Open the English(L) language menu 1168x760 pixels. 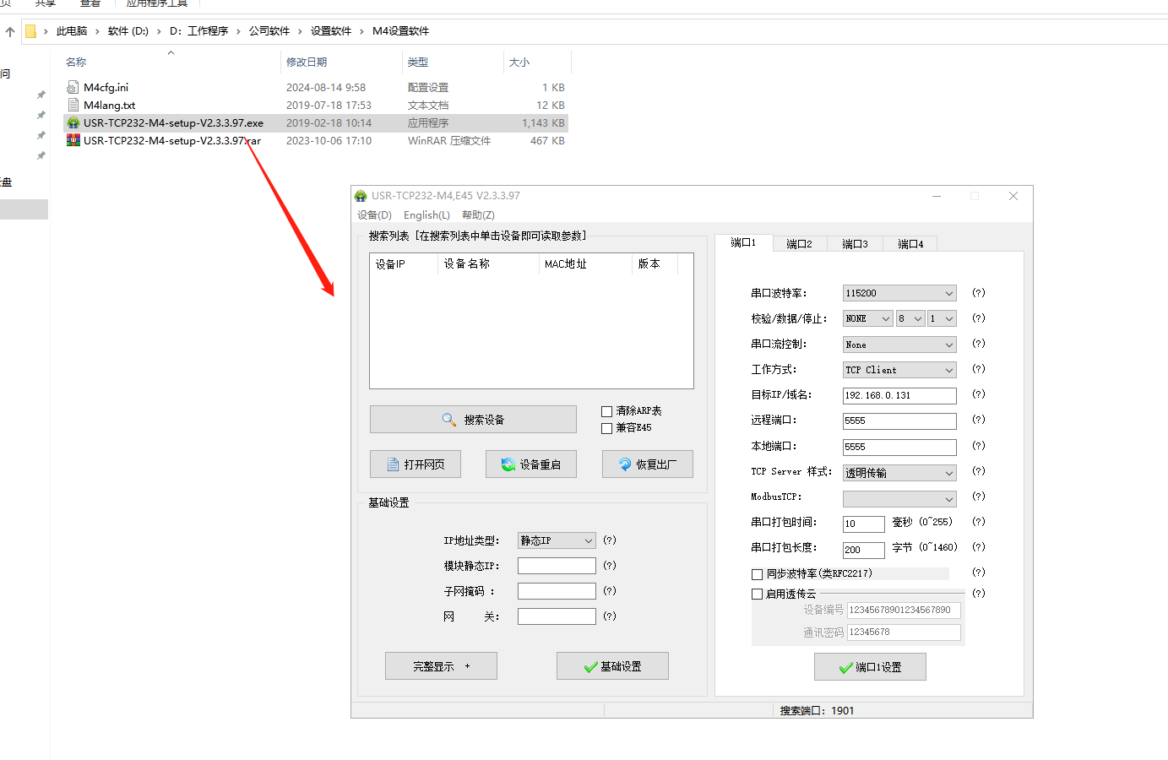tap(426, 215)
